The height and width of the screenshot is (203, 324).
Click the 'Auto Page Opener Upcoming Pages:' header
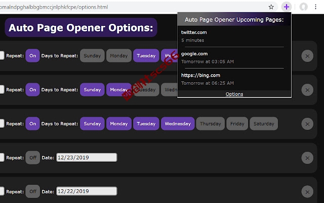pos(234,20)
